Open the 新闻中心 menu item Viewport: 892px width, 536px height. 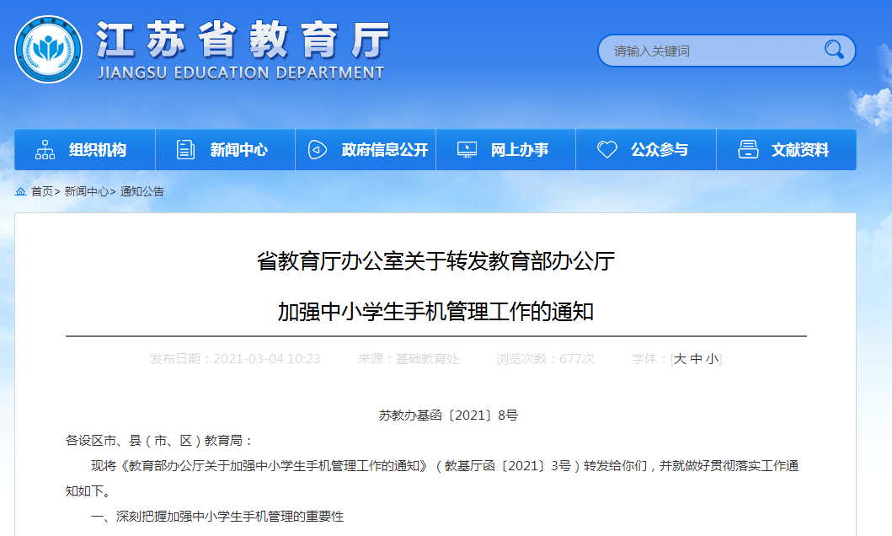coord(225,150)
